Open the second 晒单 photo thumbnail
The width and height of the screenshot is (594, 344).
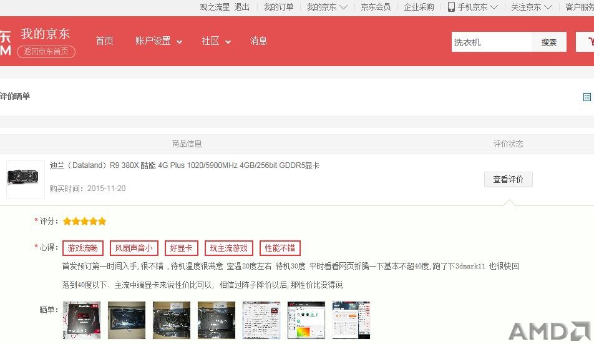pos(127,320)
